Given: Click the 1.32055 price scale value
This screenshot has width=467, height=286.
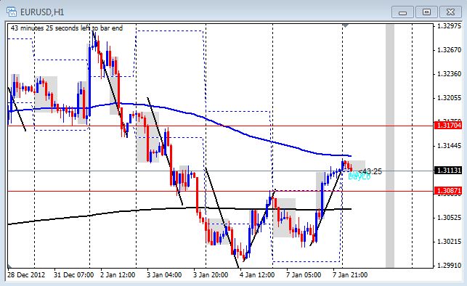Looking at the screenshot, I should 449,97.
